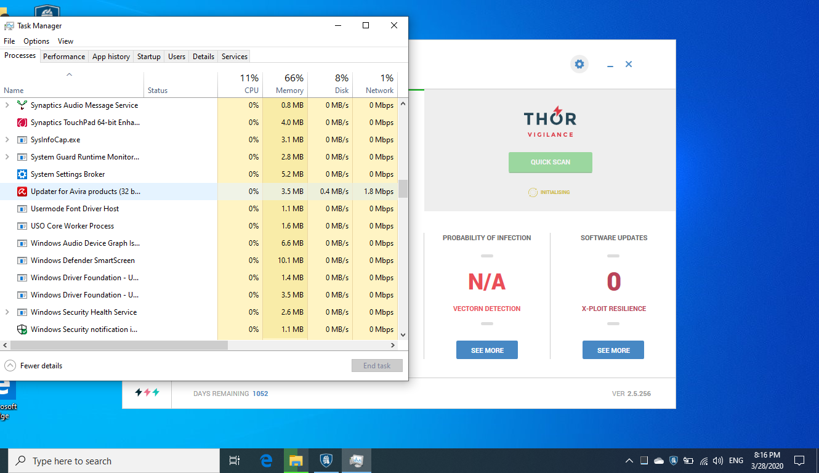This screenshot has height=473, width=819.
Task: Click the three lightning bolts icon in Thor footer
Action: [147, 392]
